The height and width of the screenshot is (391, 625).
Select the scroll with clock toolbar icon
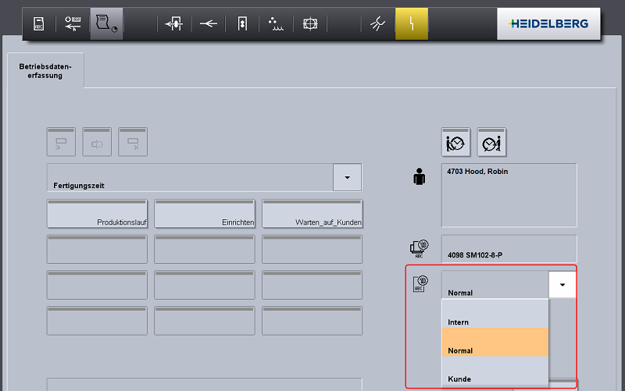(106, 23)
